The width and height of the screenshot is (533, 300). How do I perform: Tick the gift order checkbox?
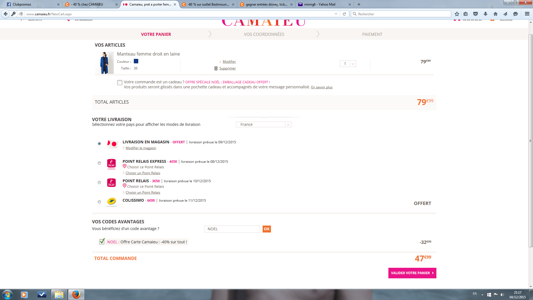coord(120,82)
